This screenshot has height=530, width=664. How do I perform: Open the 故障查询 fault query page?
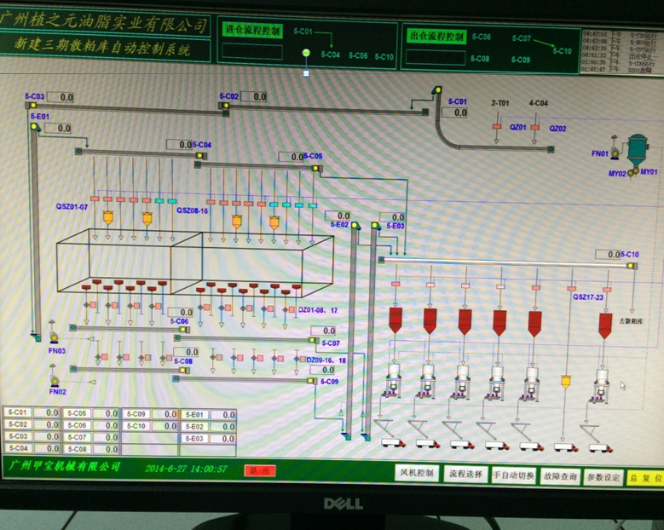(x=559, y=476)
